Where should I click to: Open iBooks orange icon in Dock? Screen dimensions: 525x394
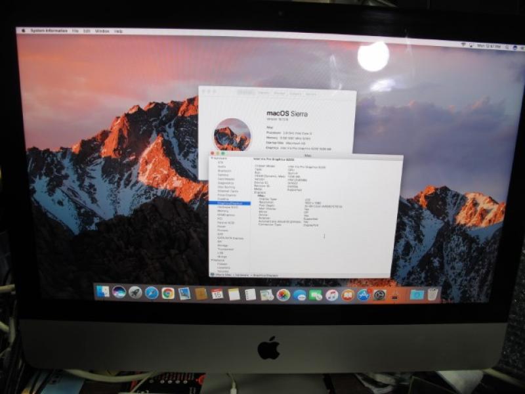click(x=348, y=295)
